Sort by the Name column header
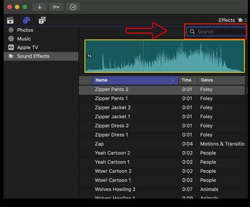The height and width of the screenshot is (207, 250). tap(136, 80)
